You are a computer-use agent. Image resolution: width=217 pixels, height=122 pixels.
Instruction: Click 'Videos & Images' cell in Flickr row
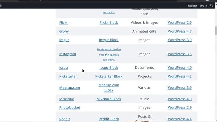[144, 23]
